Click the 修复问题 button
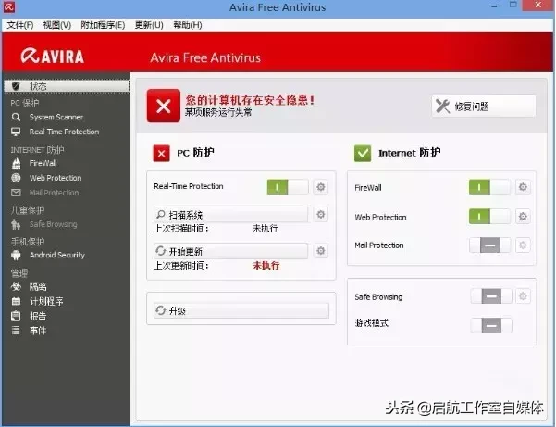 coord(484,107)
